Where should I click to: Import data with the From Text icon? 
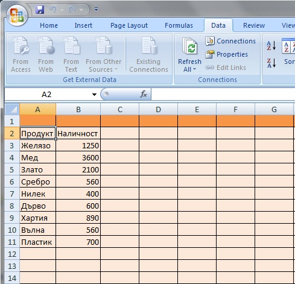[x=71, y=54]
